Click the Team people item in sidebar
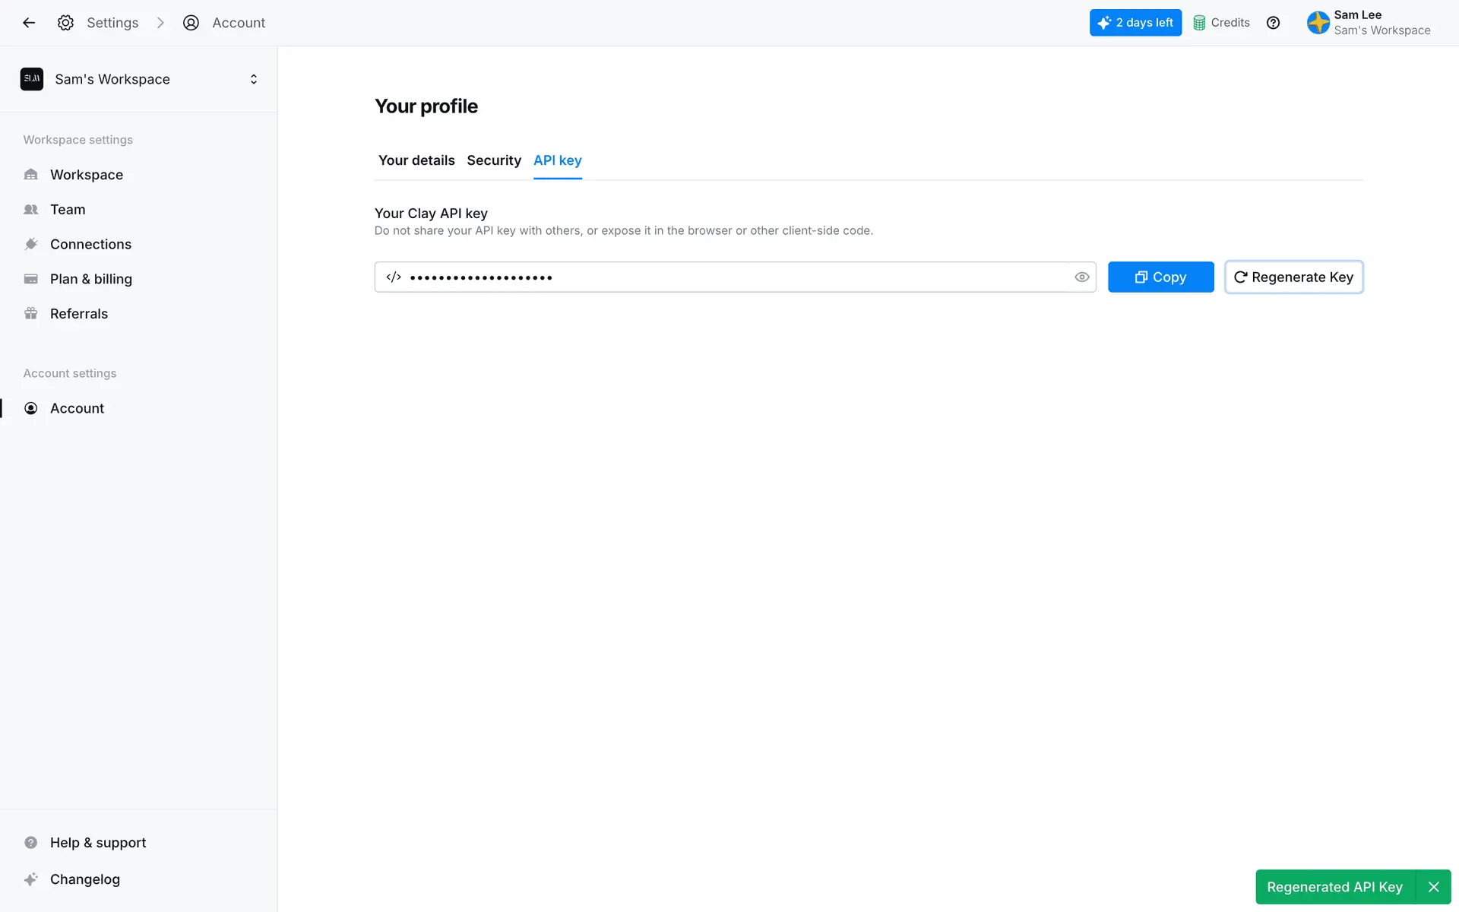This screenshot has height=912, width=1459. pos(67,210)
